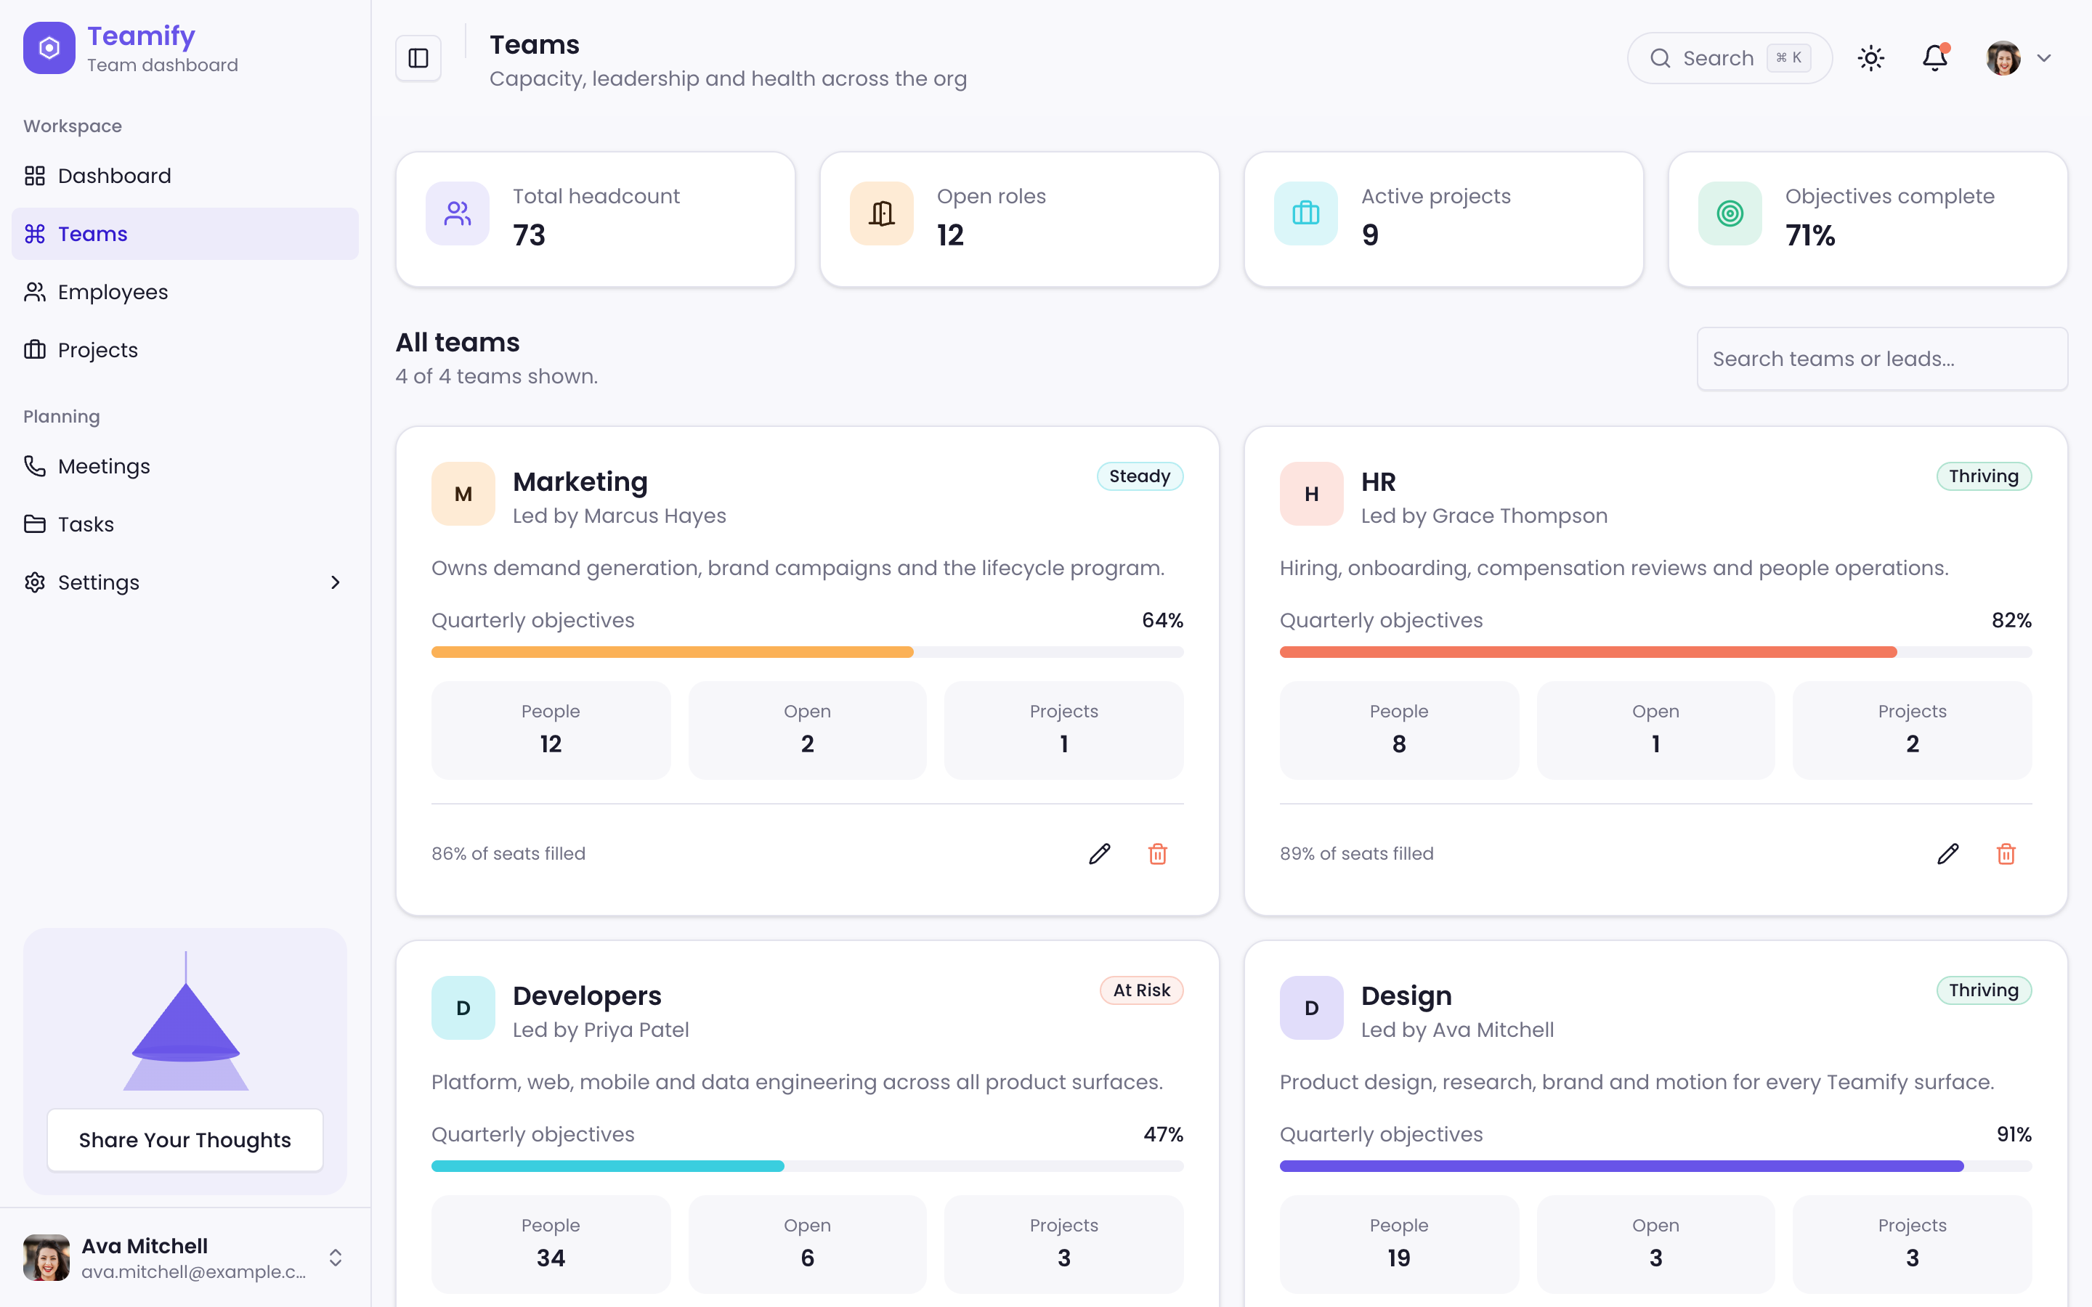
Task: Open Meetings in Planning section
Action: tap(185, 466)
